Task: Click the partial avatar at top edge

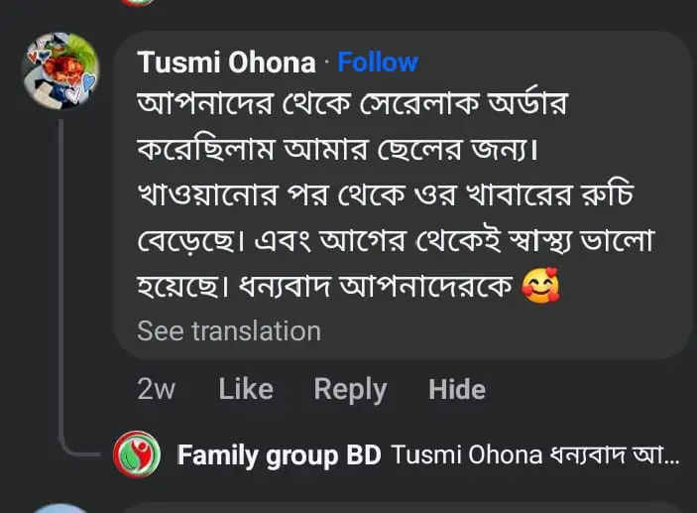Action: click(x=137, y=2)
